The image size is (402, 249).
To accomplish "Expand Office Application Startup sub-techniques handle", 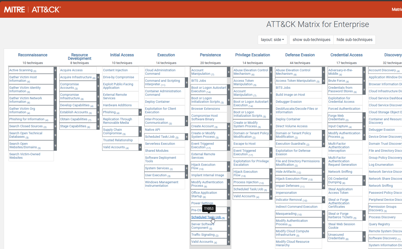I will point(229,194).
